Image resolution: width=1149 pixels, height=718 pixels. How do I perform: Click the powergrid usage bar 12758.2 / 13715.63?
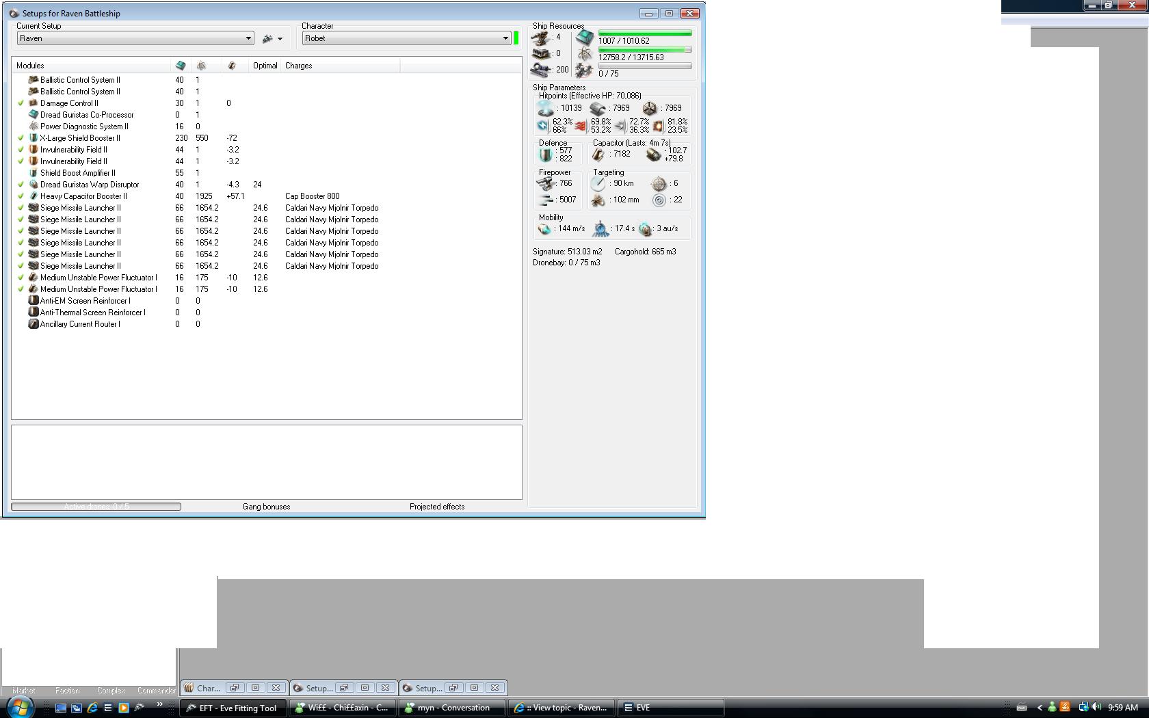click(x=645, y=49)
